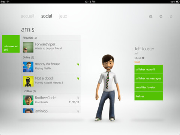Click afficher le profil button

(148, 69)
